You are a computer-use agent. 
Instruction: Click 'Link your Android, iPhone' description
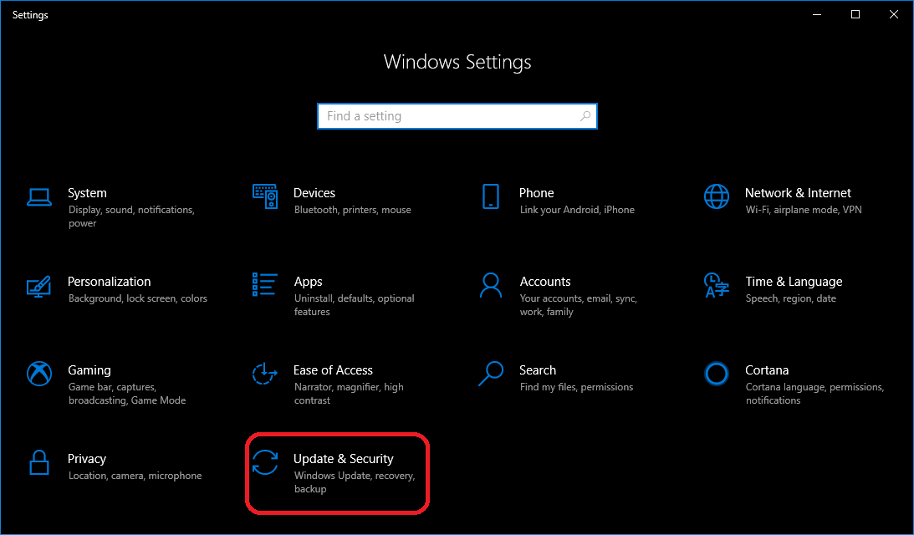[x=577, y=210]
